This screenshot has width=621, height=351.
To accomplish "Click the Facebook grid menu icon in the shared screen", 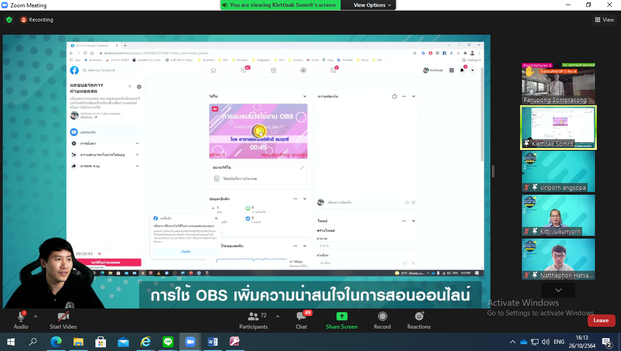I will (x=452, y=70).
